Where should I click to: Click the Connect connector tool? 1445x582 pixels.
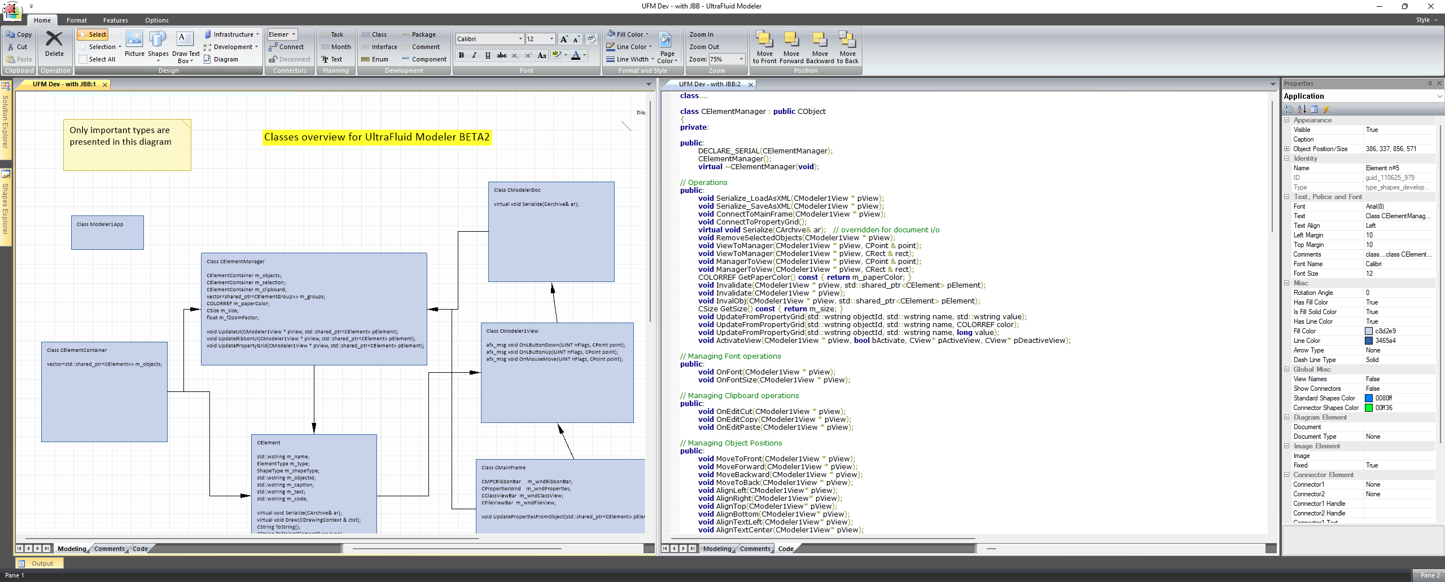pyautogui.click(x=287, y=47)
